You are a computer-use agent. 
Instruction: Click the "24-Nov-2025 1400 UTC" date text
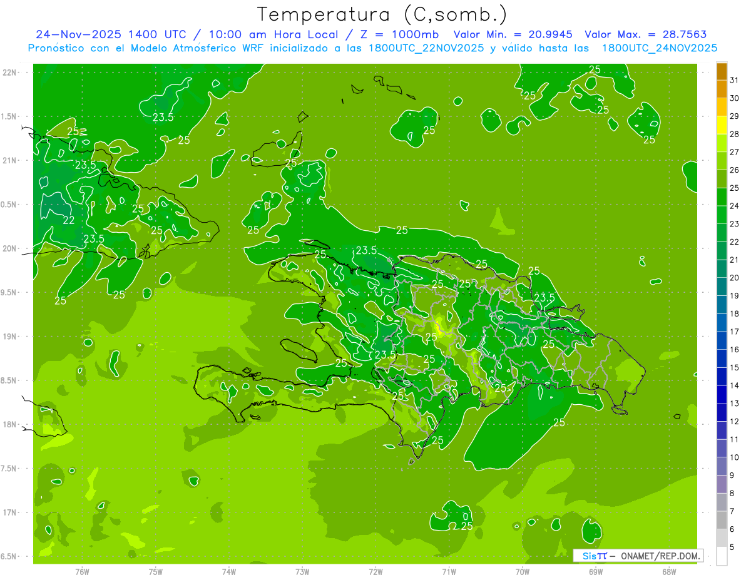(x=111, y=34)
